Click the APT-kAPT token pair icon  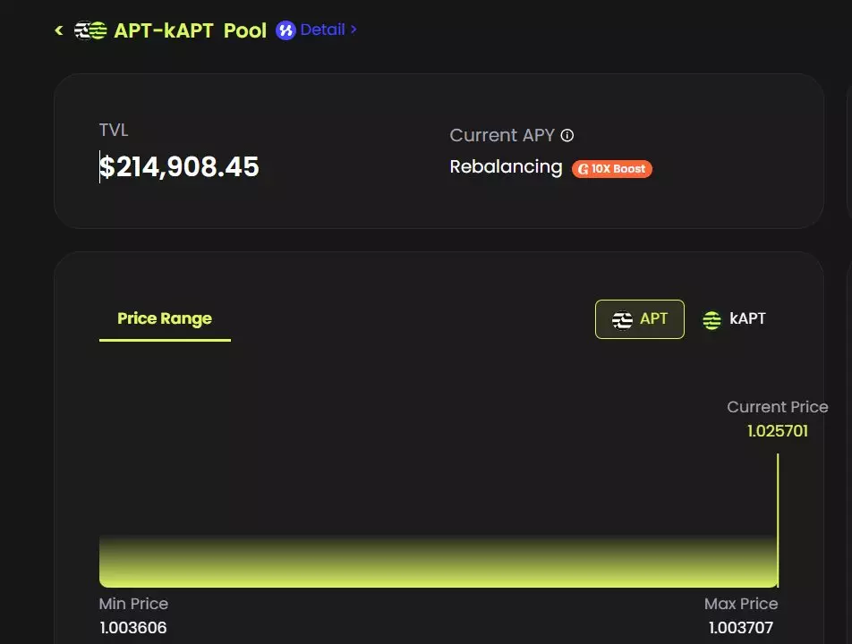point(90,30)
